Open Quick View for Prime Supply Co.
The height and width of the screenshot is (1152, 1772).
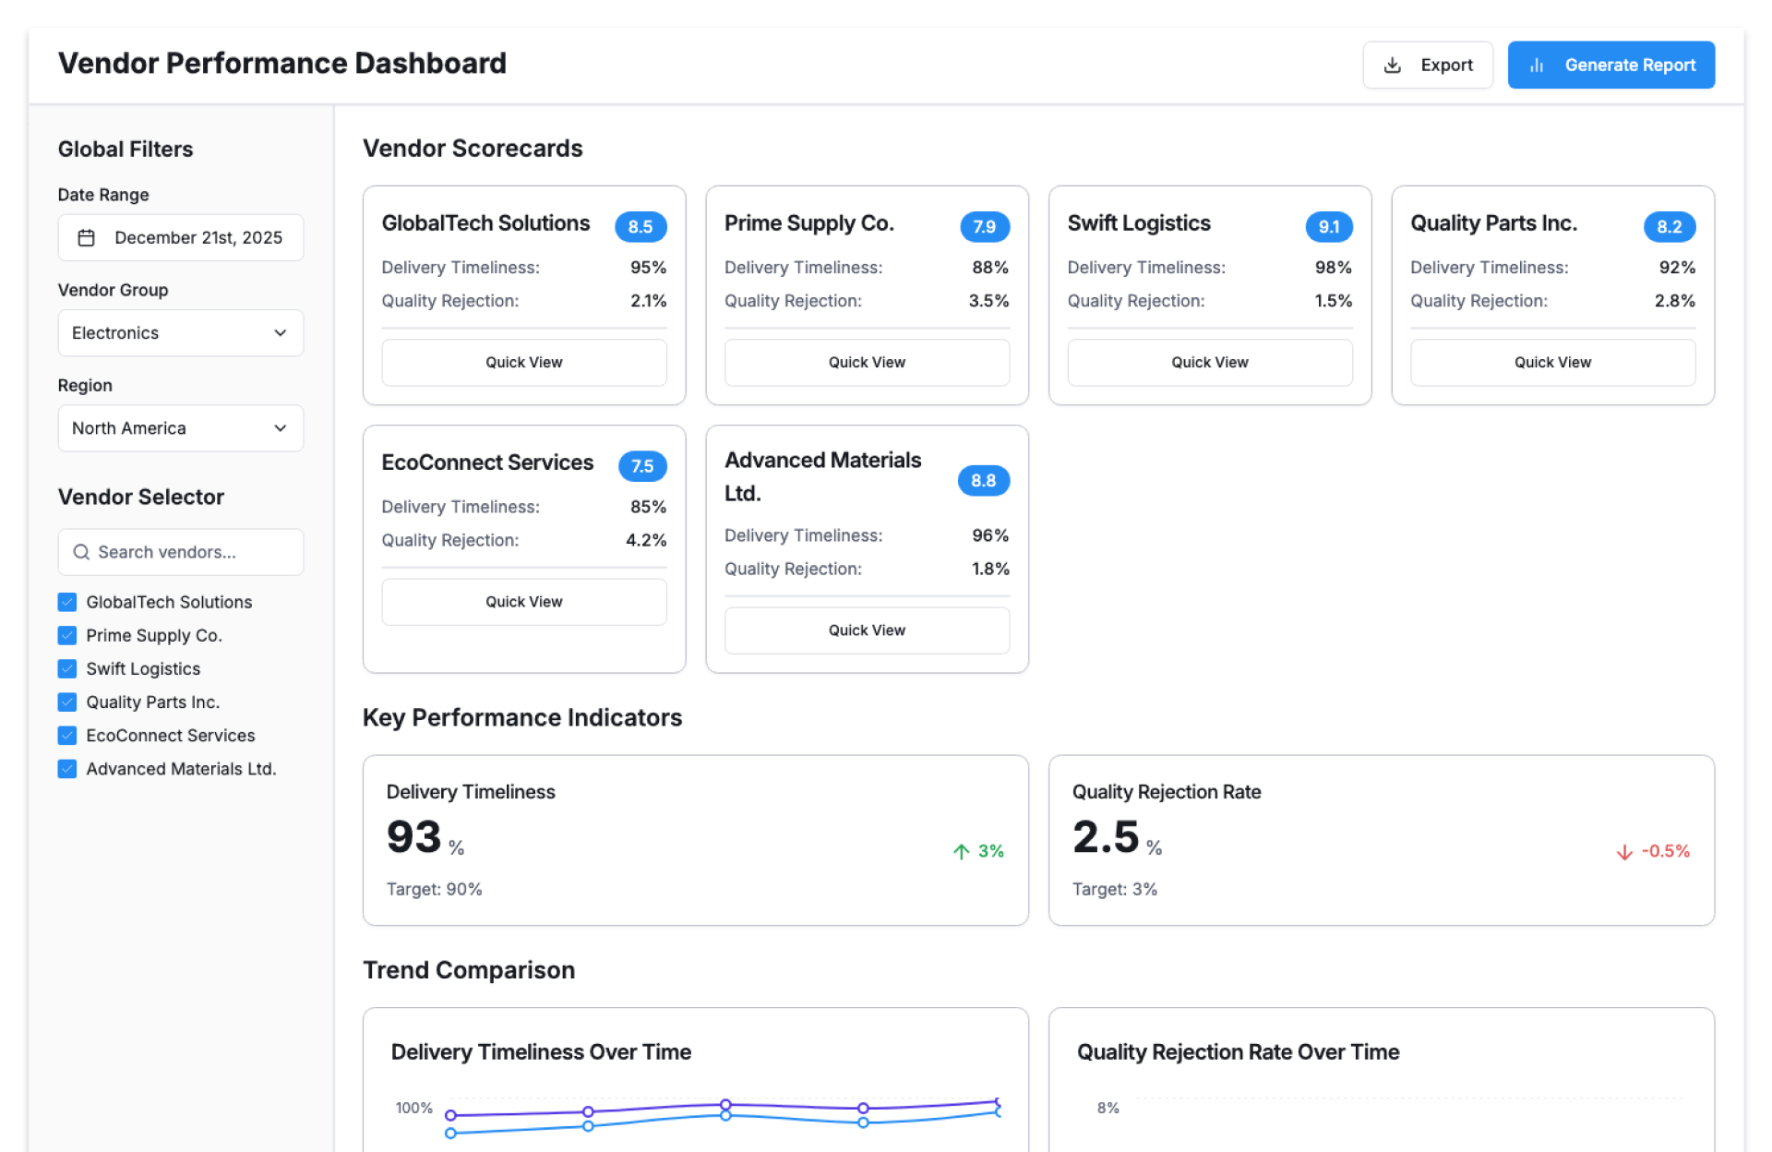(866, 363)
